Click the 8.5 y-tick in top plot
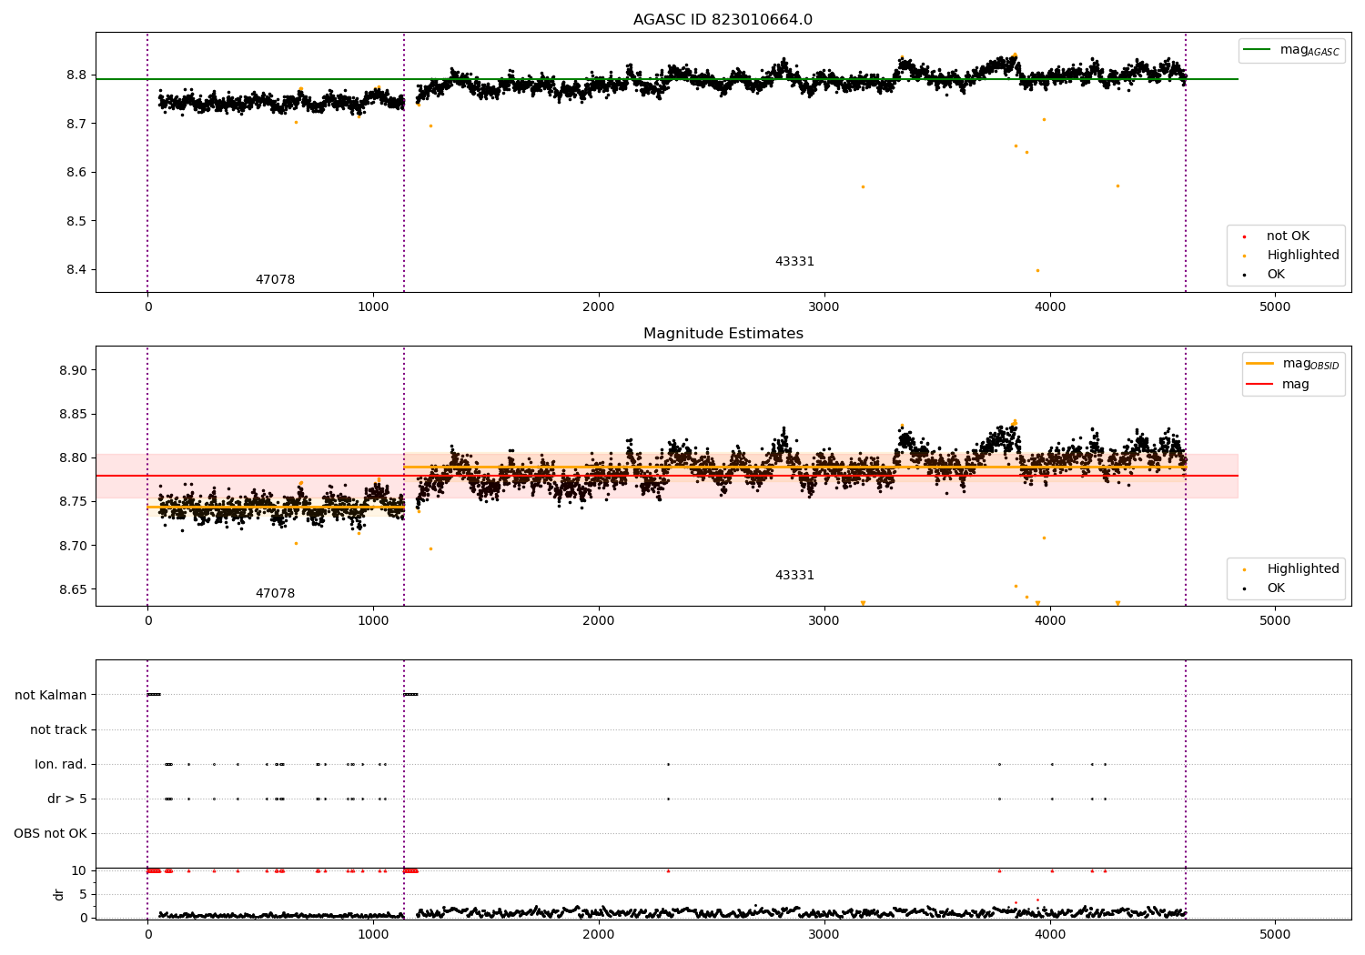The image size is (1365, 955). tap(78, 221)
